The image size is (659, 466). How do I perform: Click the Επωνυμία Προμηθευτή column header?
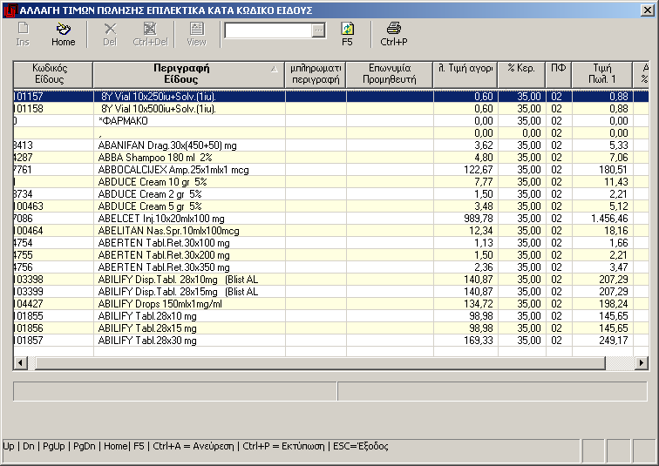pos(389,74)
